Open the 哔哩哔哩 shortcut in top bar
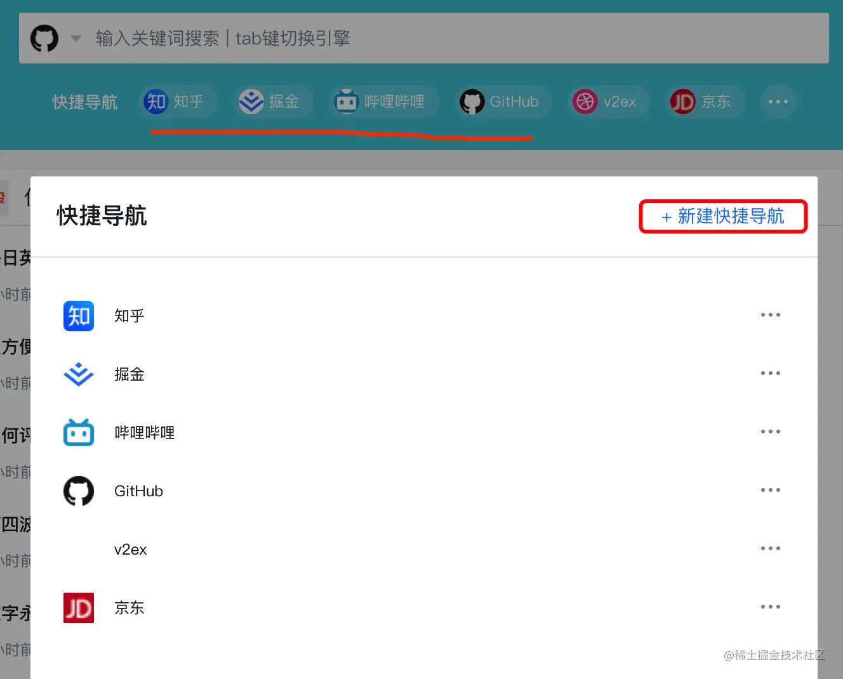This screenshot has width=843, height=679. [x=385, y=102]
